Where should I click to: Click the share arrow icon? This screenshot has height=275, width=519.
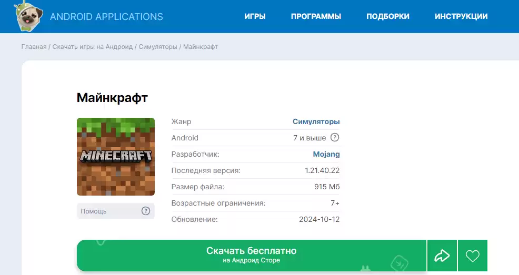(x=442, y=256)
